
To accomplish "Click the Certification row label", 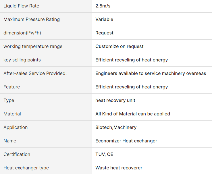I will click(17, 154).
